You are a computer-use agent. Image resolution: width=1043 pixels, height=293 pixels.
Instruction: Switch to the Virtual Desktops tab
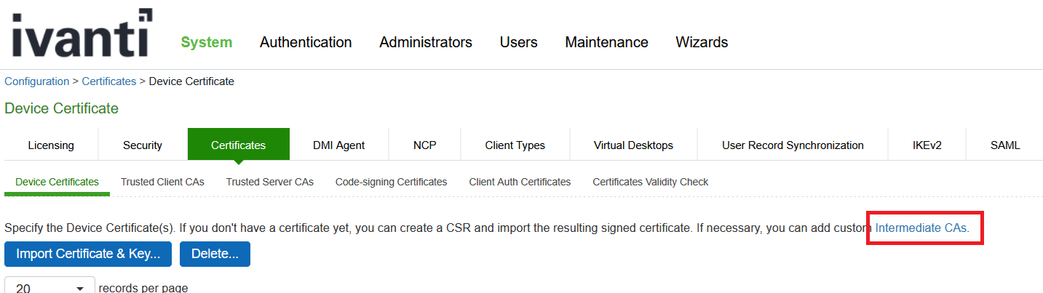click(x=633, y=145)
